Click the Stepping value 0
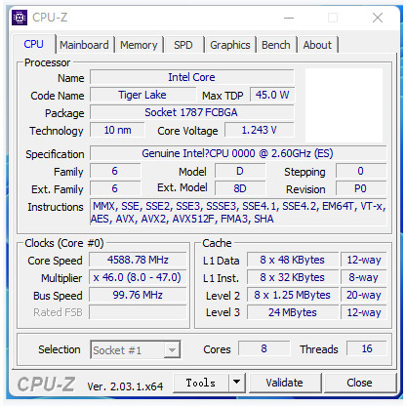The image size is (406, 406). pos(361,171)
